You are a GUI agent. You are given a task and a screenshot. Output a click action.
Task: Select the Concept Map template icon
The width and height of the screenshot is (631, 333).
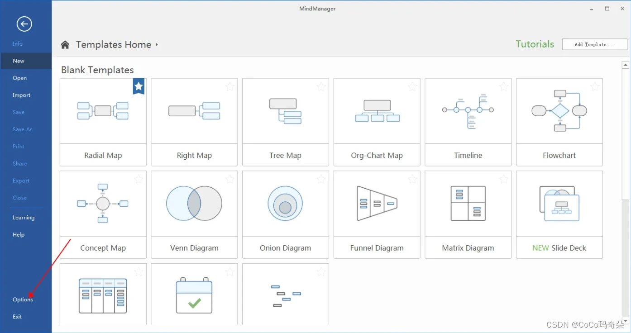tap(103, 203)
